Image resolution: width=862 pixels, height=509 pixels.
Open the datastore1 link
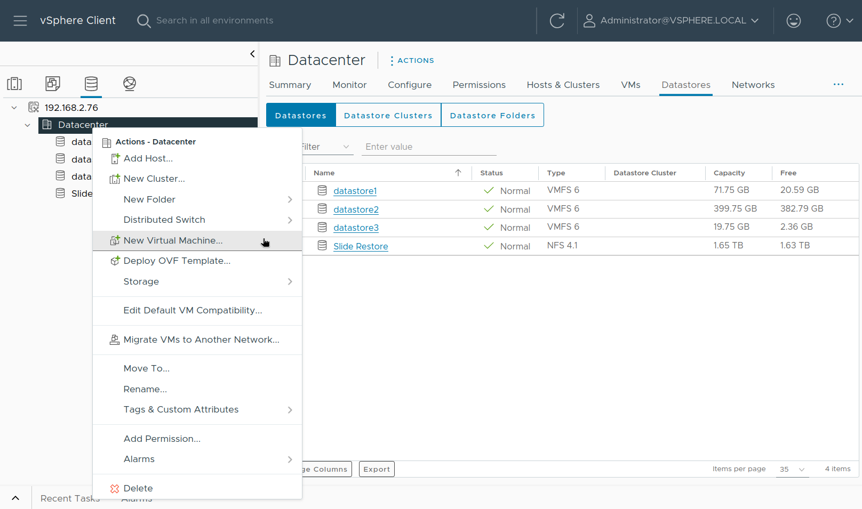coord(355,191)
